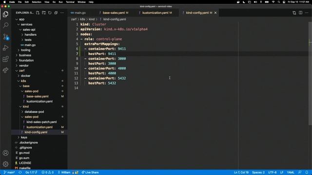Click the errors and warnings count
Viewport: 312px width, 175px height.
point(48,173)
